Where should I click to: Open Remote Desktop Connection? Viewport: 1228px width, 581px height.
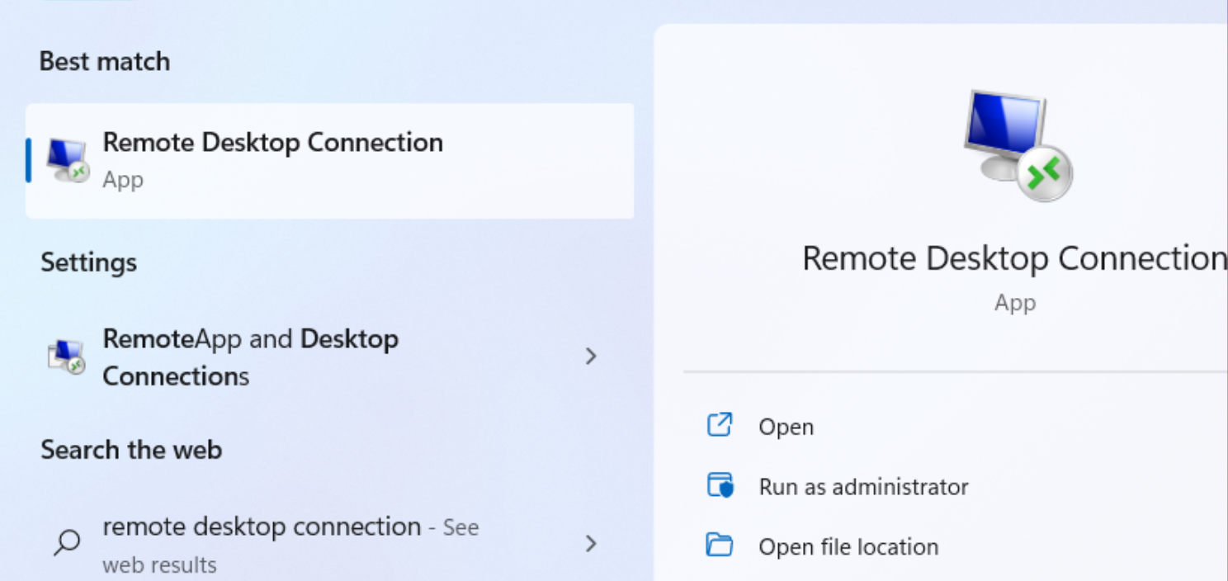click(785, 426)
